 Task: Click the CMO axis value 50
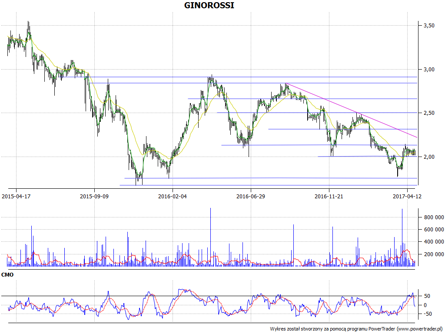pos(427,296)
